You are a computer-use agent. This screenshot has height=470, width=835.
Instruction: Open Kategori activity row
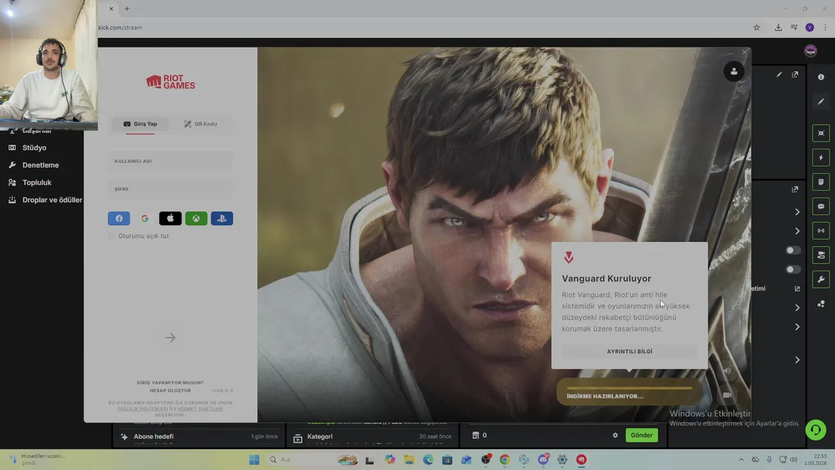[372, 436]
